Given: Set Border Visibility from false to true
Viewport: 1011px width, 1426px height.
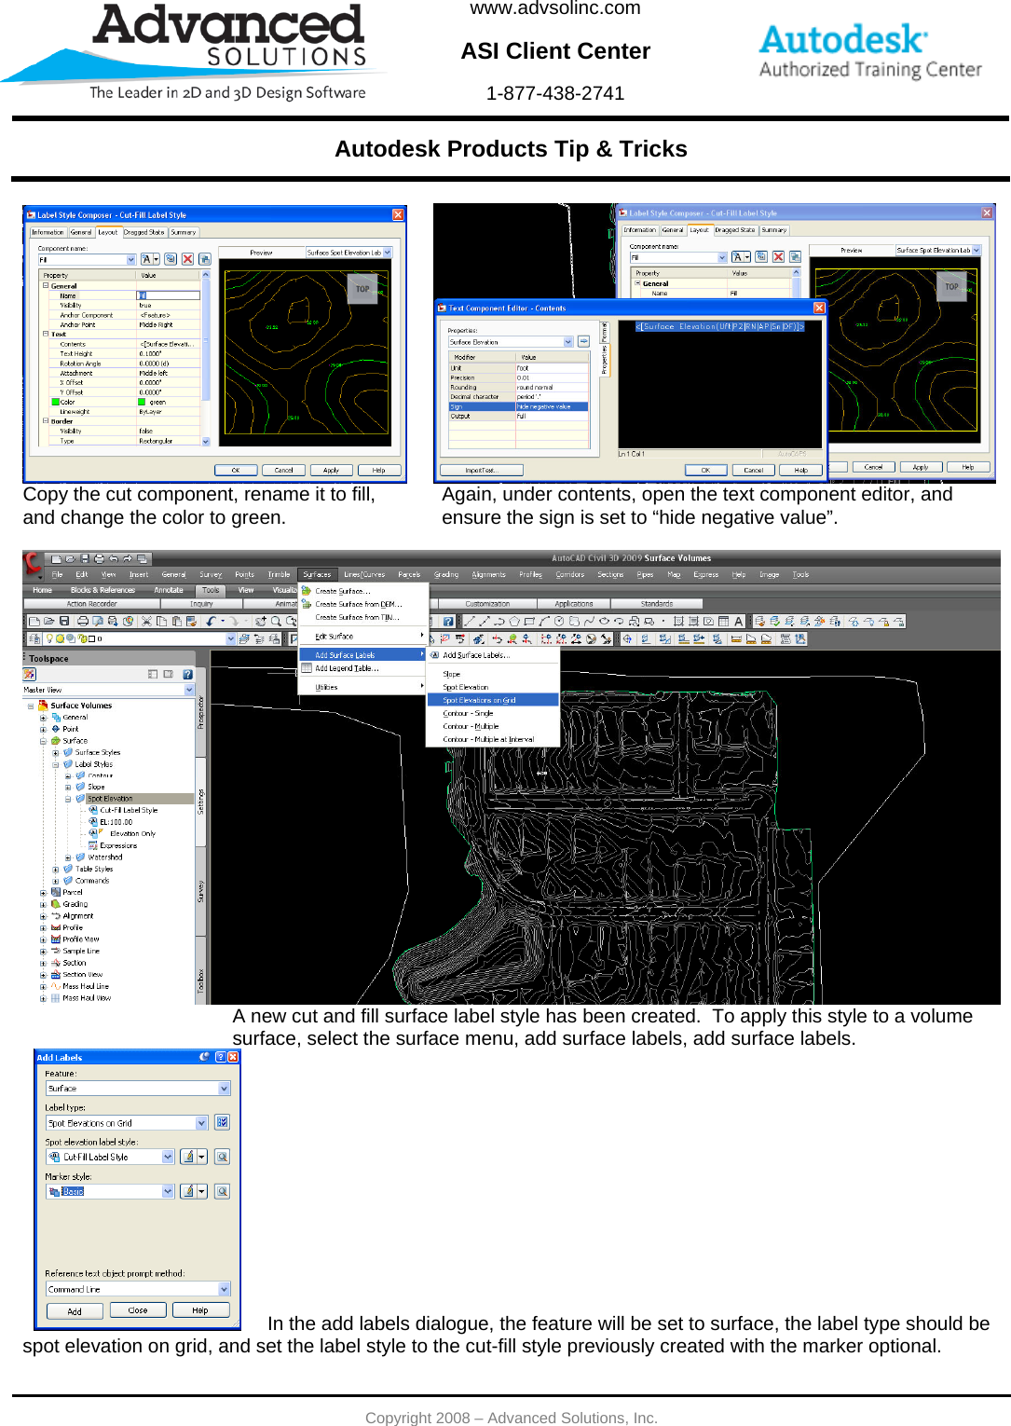Looking at the screenshot, I should [147, 432].
